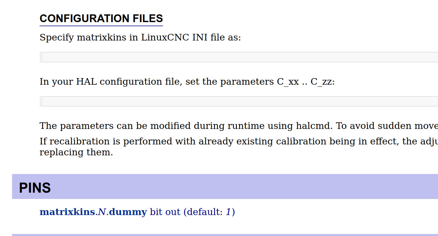
Task: Click the matrixkins.N.dummy pin name
Action: (x=93, y=212)
